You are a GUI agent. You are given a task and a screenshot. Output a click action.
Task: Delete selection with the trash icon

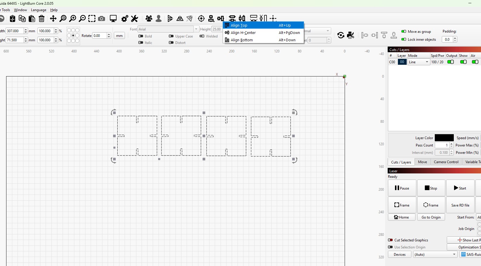(x=42, y=19)
